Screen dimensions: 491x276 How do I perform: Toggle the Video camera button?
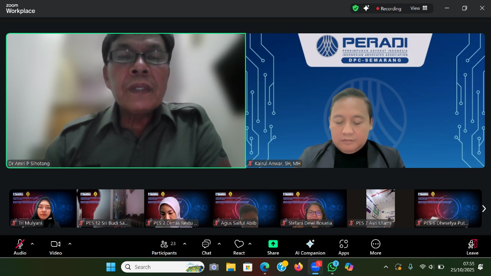[x=56, y=247]
